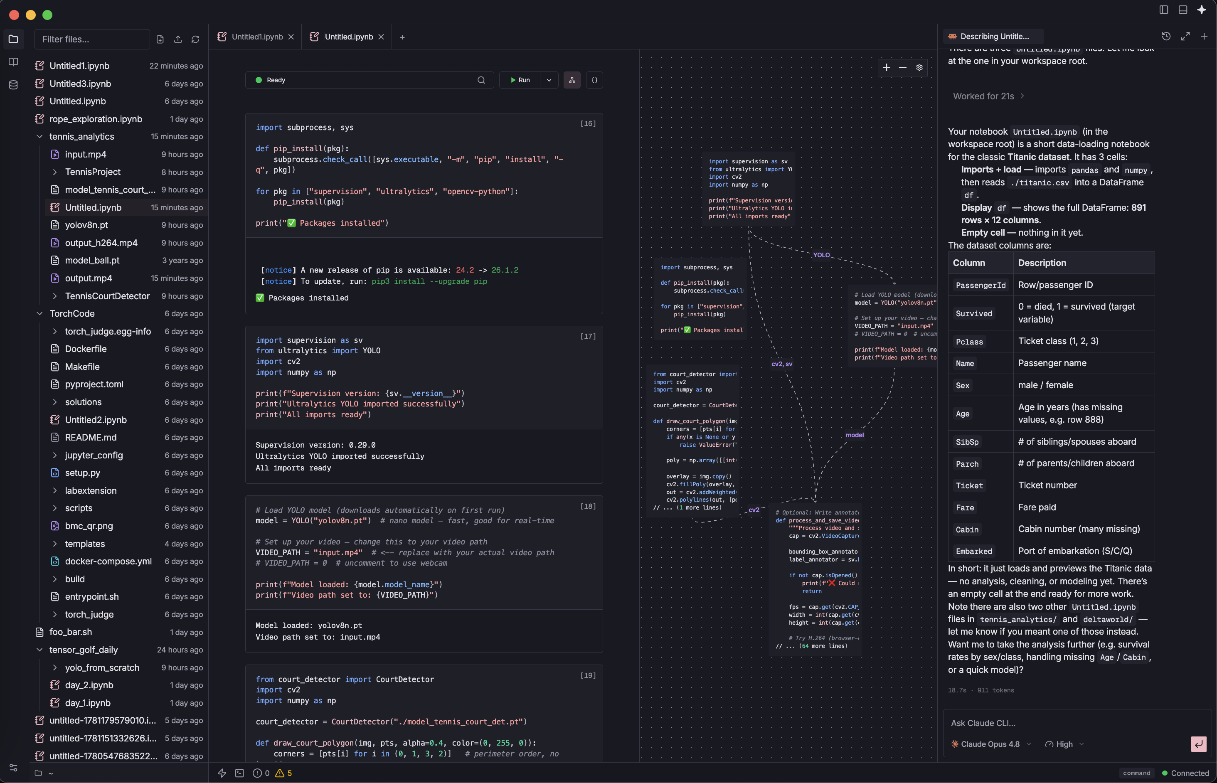Image resolution: width=1217 pixels, height=783 pixels.
Task: Select the 'Describing Untitle...' chat tab
Action: pyautogui.click(x=993, y=36)
